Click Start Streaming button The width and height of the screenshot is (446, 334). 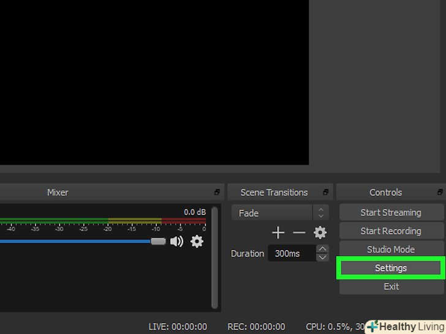pos(391,212)
